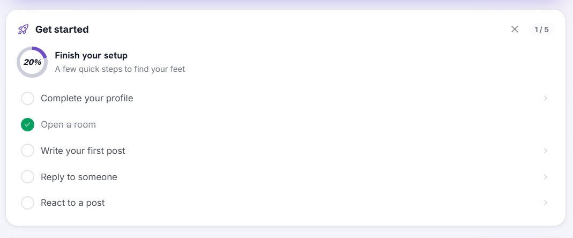Click the React to a post label

pos(73,203)
